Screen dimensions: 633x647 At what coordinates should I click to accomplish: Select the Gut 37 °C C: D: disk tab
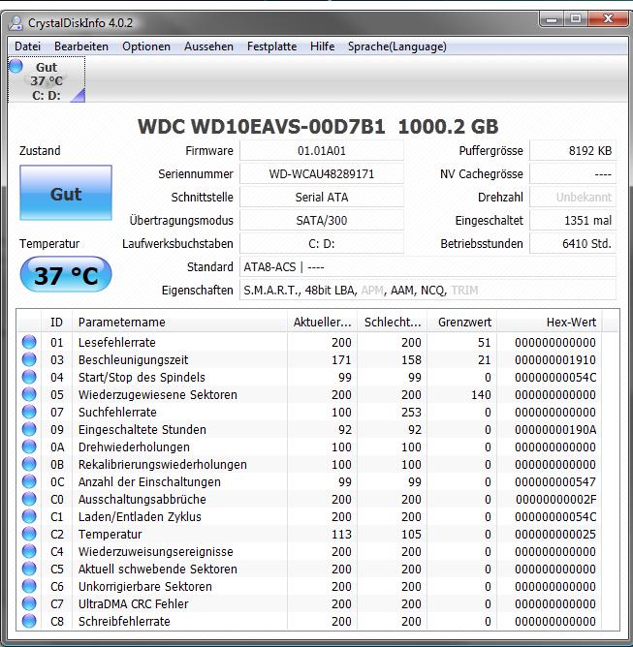click(47, 80)
